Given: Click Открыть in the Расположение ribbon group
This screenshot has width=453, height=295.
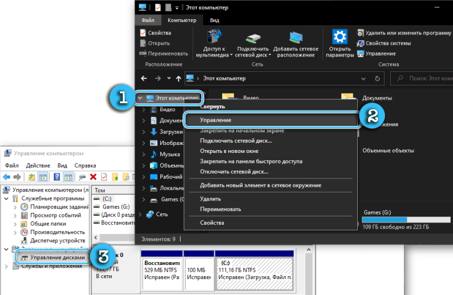Looking at the screenshot, I should click(155, 43).
